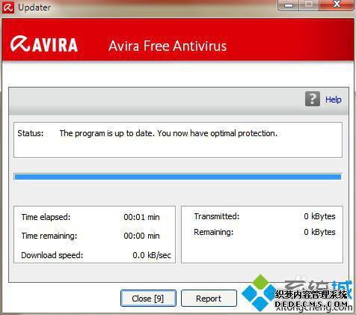This screenshot has height=315, width=356.
Task: Click the Status label
Action: coord(31,133)
